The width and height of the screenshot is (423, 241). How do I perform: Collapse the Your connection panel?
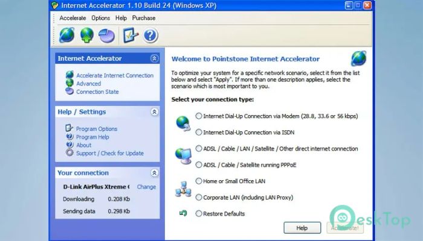pyautogui.click(x=154, y=173)
